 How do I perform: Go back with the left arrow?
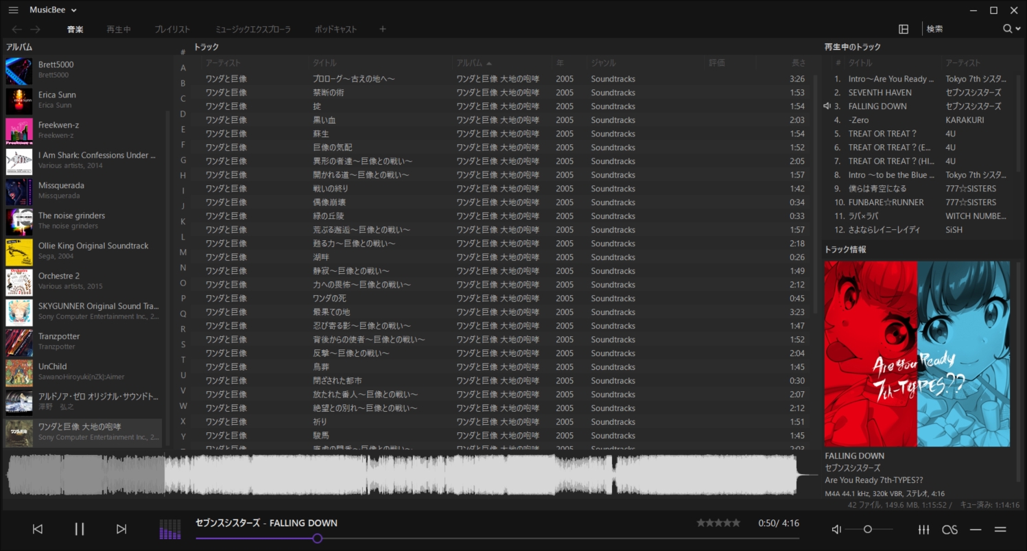tap(17, 30)
